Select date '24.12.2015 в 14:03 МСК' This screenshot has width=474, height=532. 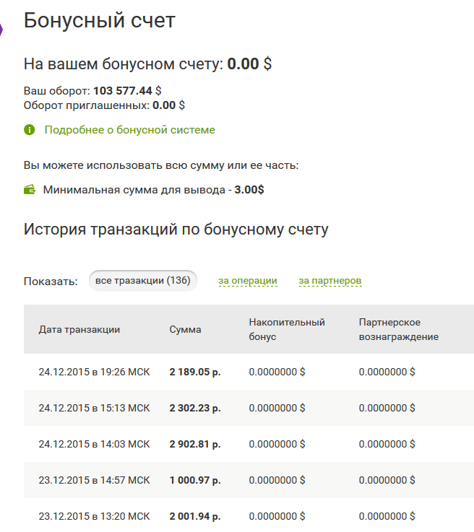coord(94,444)
